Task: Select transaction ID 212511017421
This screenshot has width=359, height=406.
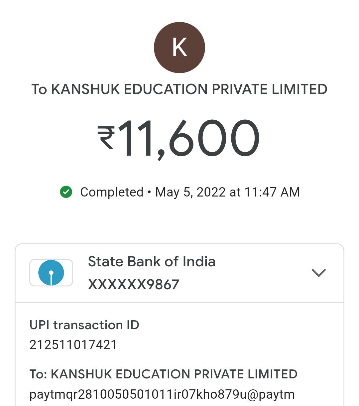Action: (x=73, y=345)
